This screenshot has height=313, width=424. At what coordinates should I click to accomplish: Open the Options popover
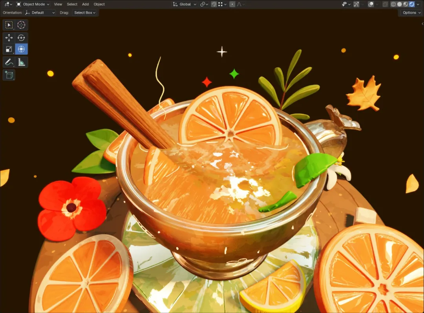[411, 13]
